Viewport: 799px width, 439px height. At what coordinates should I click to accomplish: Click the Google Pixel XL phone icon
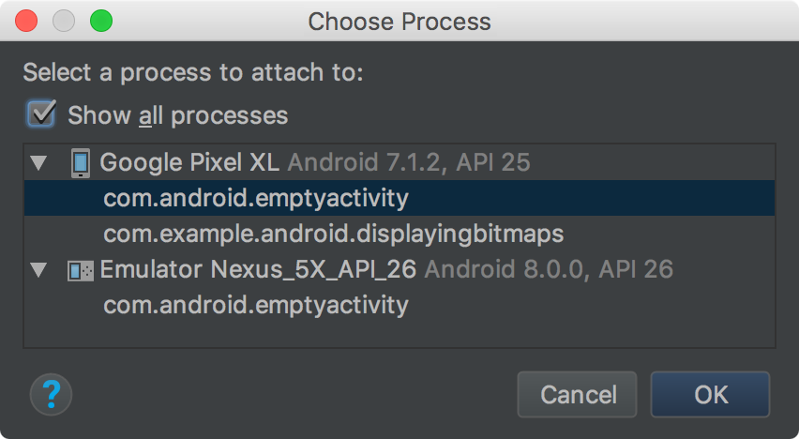(81, 163)
